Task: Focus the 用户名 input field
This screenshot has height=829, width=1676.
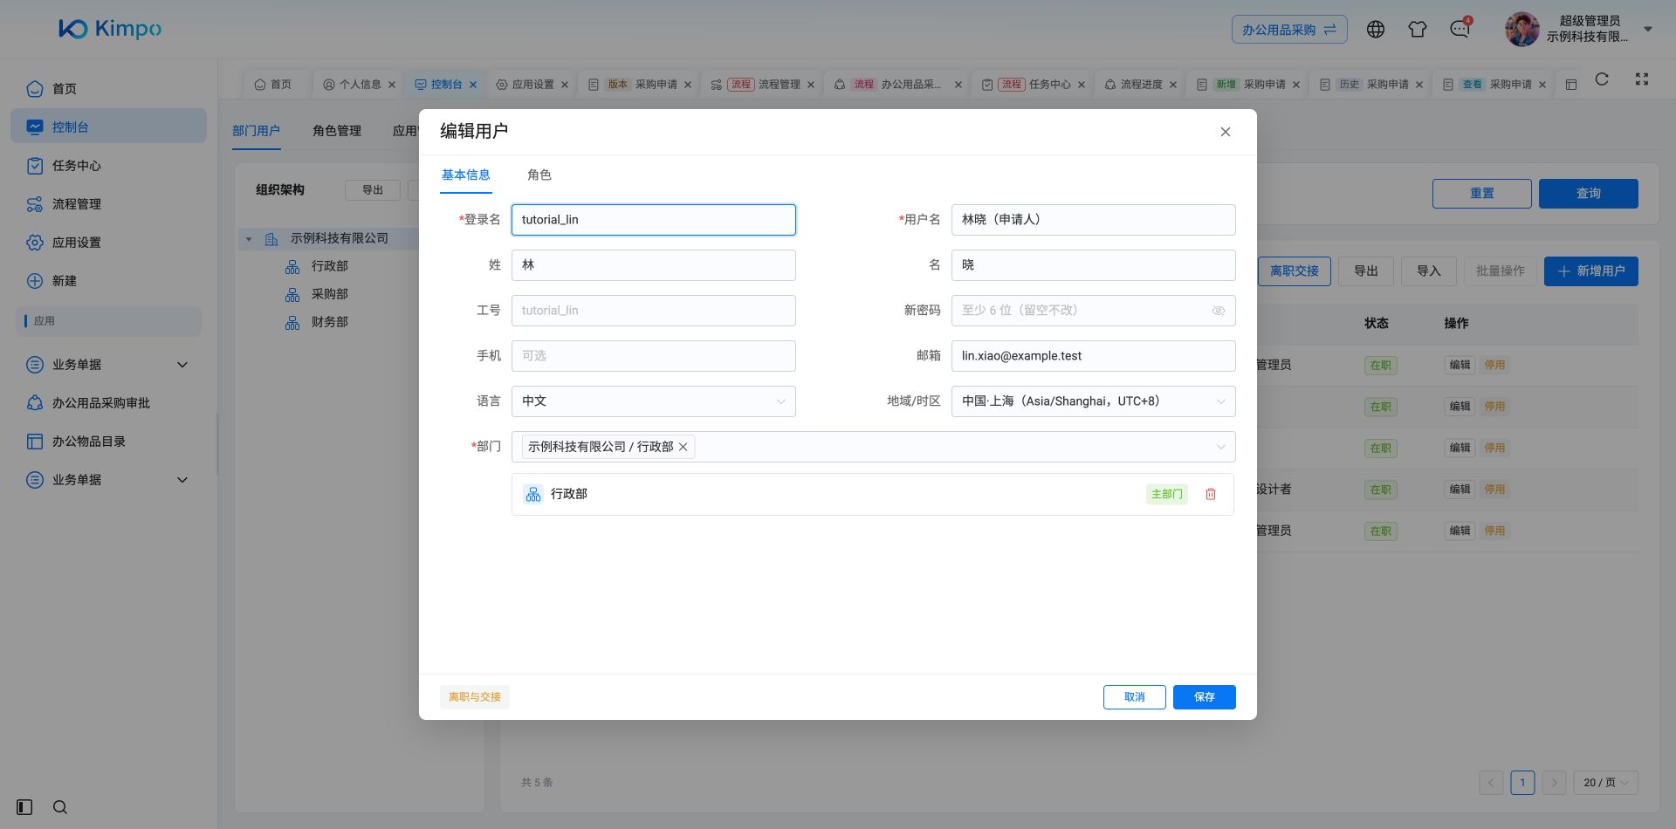Action: (1094, 220)
